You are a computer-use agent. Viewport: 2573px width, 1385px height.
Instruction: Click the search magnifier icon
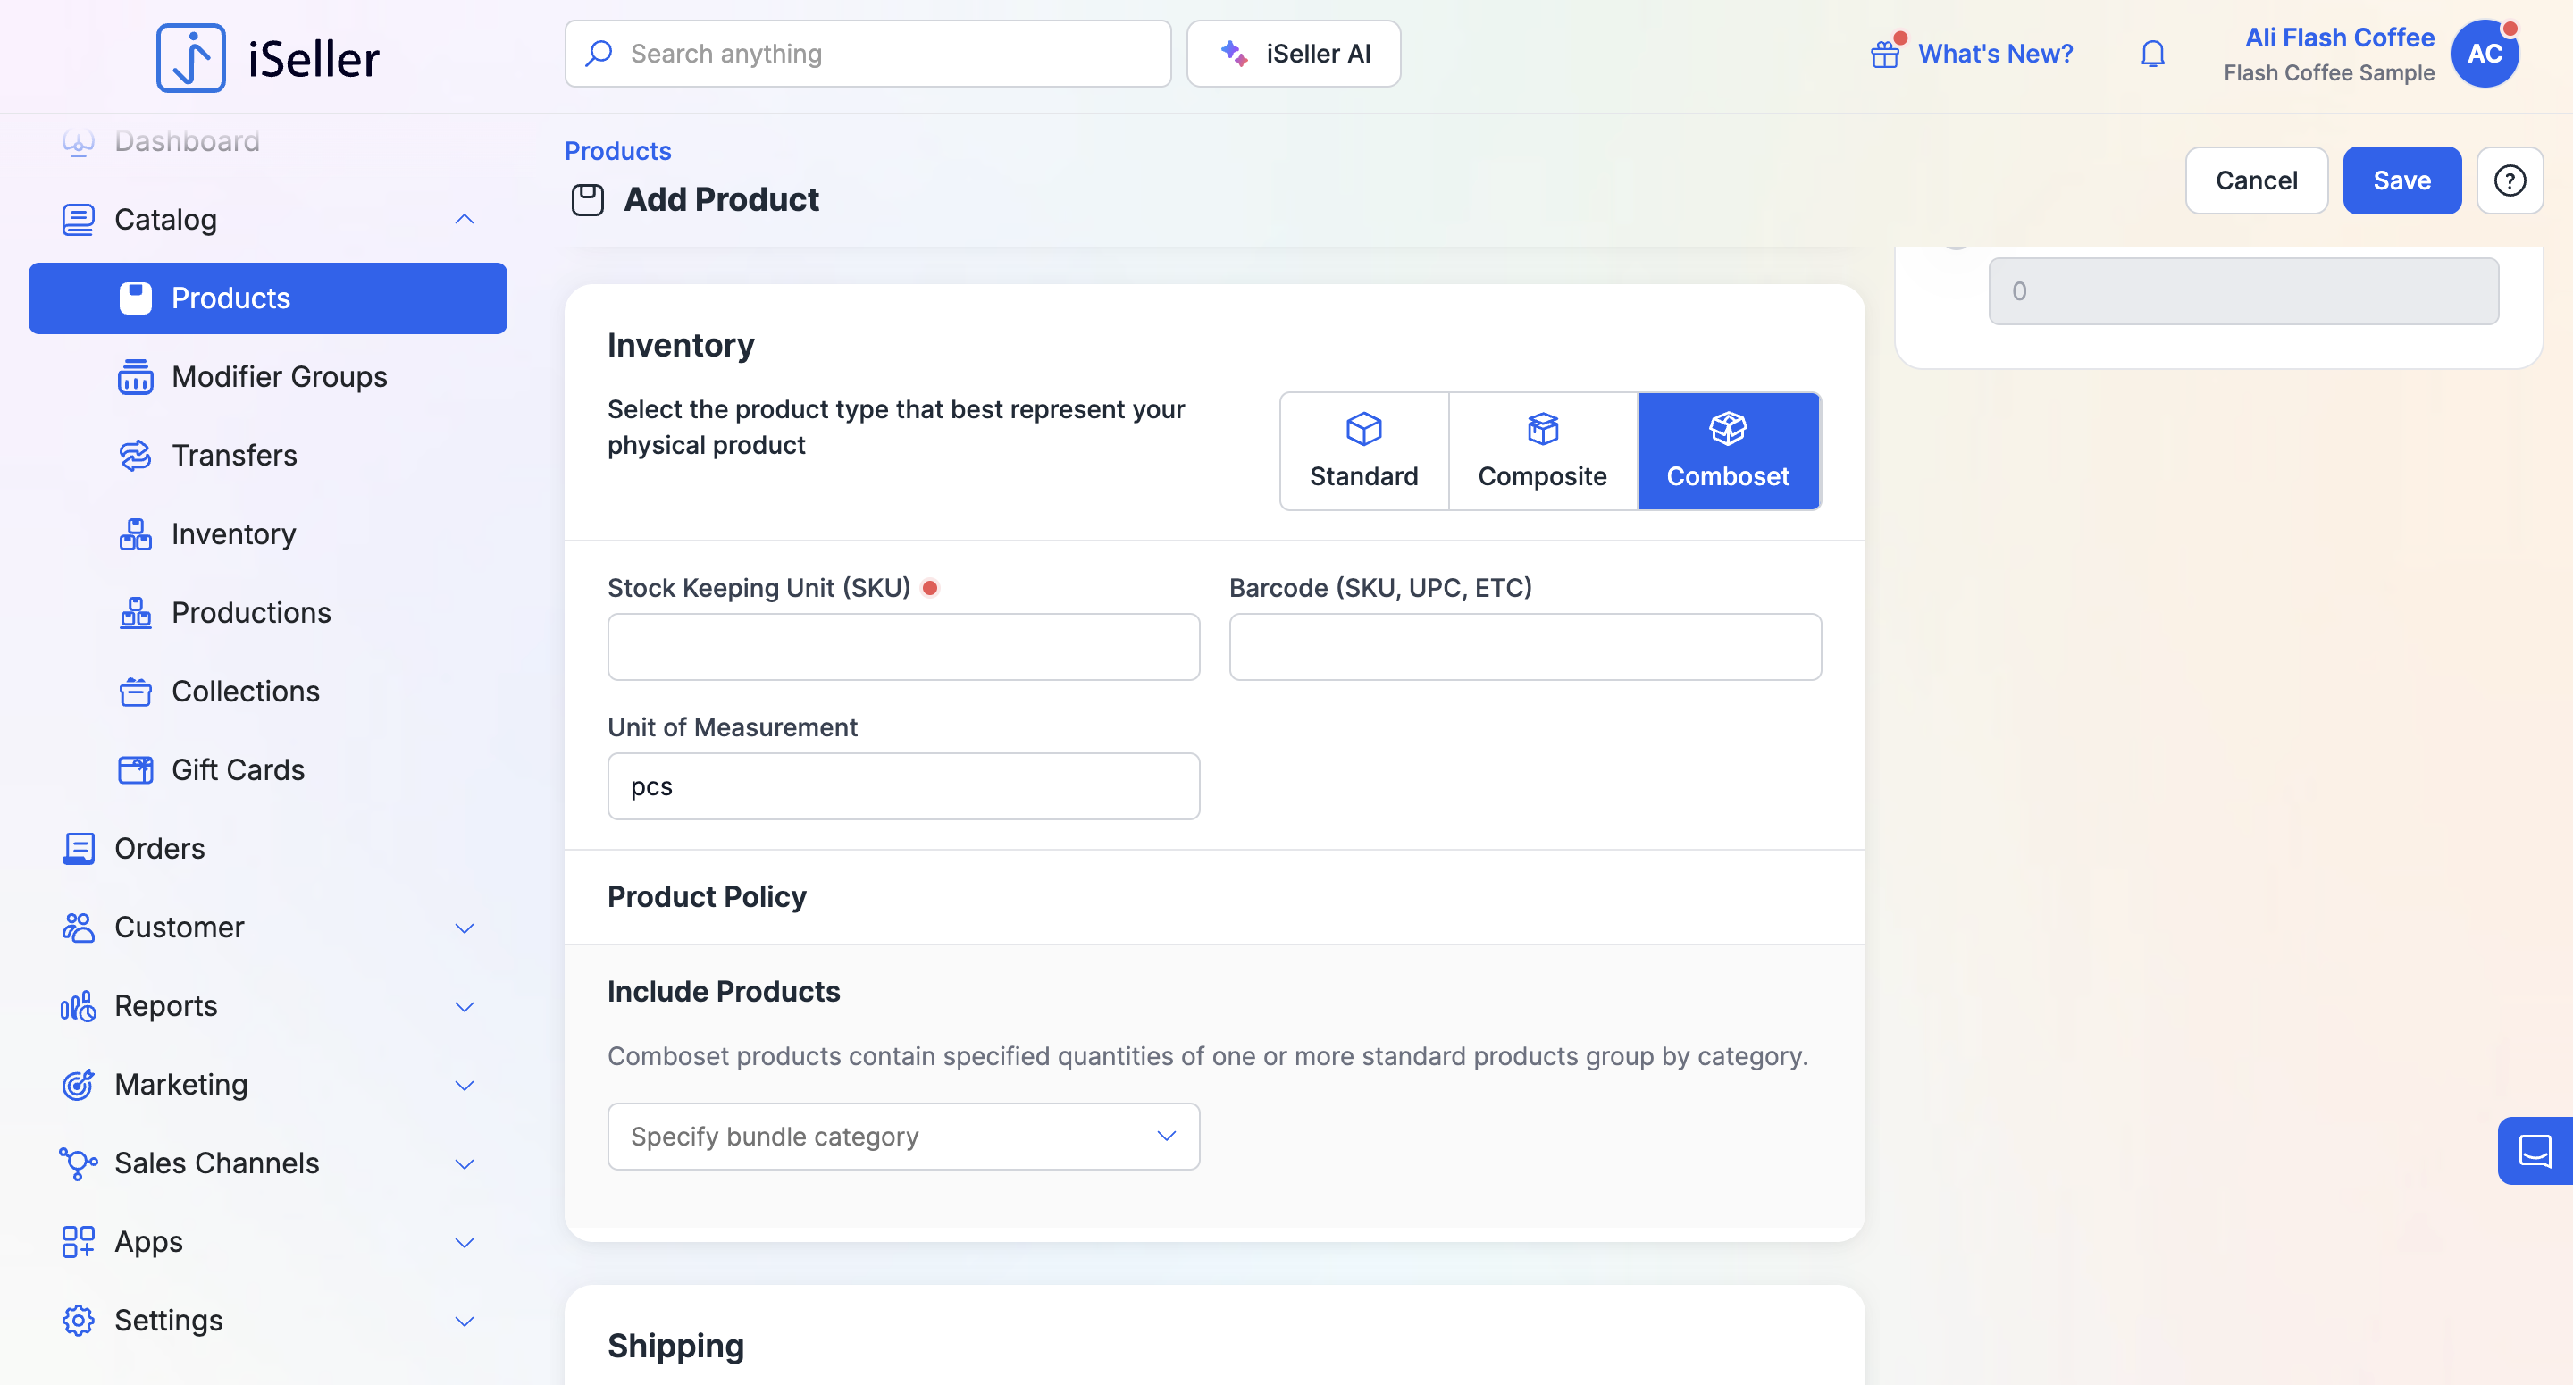[x=599, y=54]
